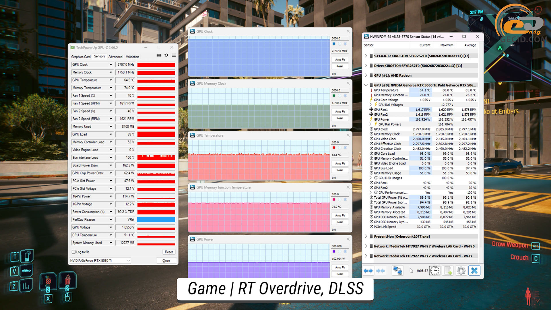Click green color swatch in GPU Memory Clock graph
Image resolution: width=551 pixels, height=310 pixels.
coord(334,96)
